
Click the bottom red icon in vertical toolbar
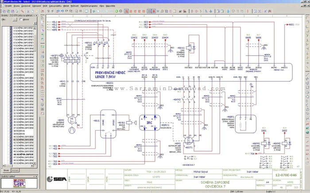tap(43, 114)
